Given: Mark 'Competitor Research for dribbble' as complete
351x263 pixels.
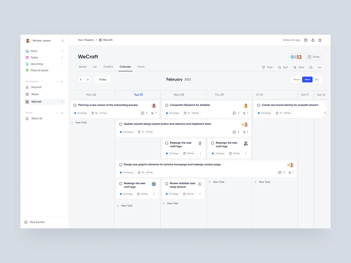Looking at the screenshot, I should tap(166, 105).
